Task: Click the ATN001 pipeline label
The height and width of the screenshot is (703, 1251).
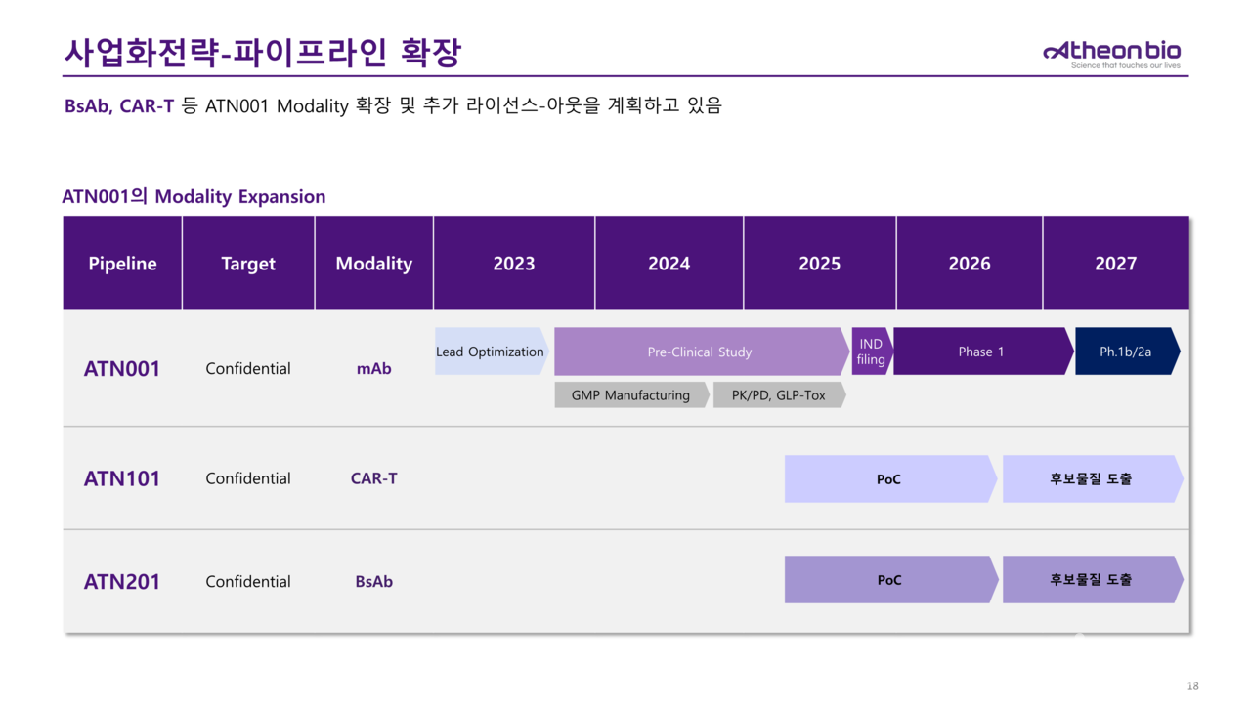Action: click(x=121, y=368)
